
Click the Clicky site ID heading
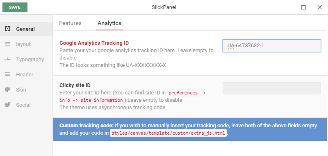[75, 85]
